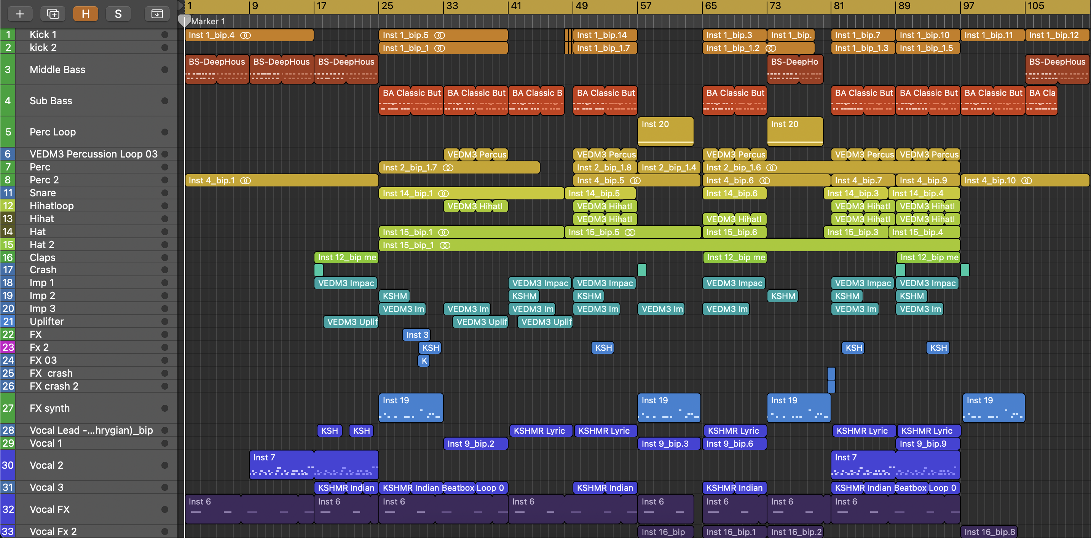
Task: Select the Inst 20 region at bar 57
Action: point(666,132)
